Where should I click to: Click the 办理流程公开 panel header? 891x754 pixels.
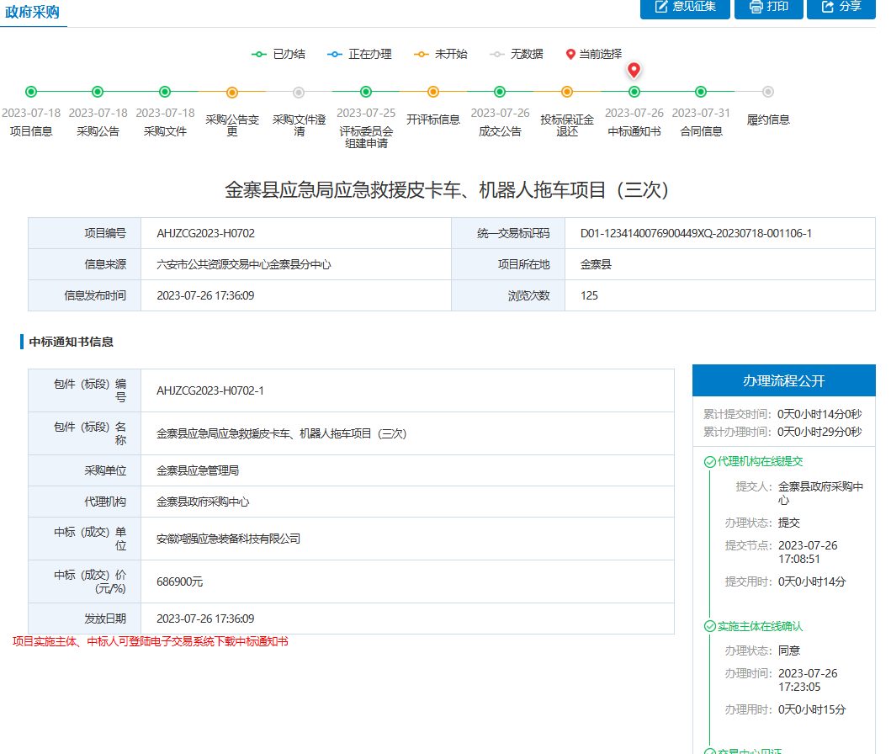783,380
